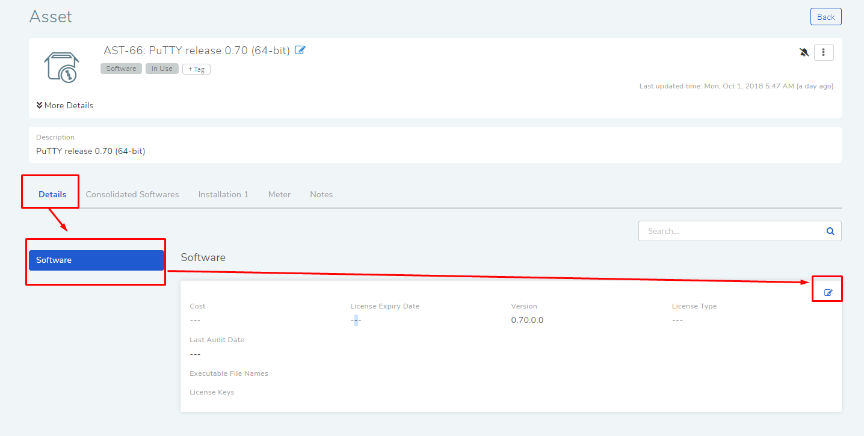This screenshot has width=864, height=436.
Task: Click the software package asset icon
Action: [x=61, y=66]
